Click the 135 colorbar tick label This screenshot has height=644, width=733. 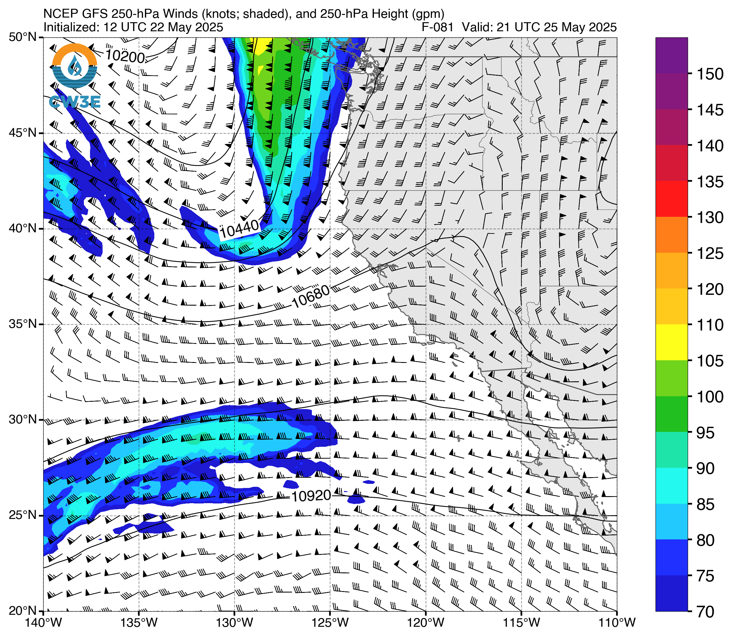pos(710,182)
